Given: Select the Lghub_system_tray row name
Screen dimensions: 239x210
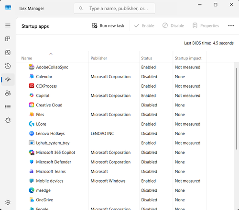Looking at the screenshot, I should pos(53,143).
